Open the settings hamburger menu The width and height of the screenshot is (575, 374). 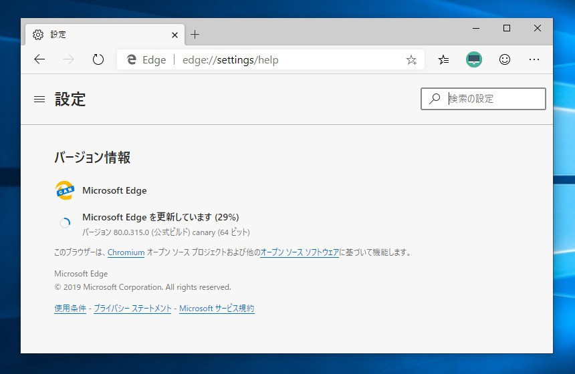tap(39, 100)
